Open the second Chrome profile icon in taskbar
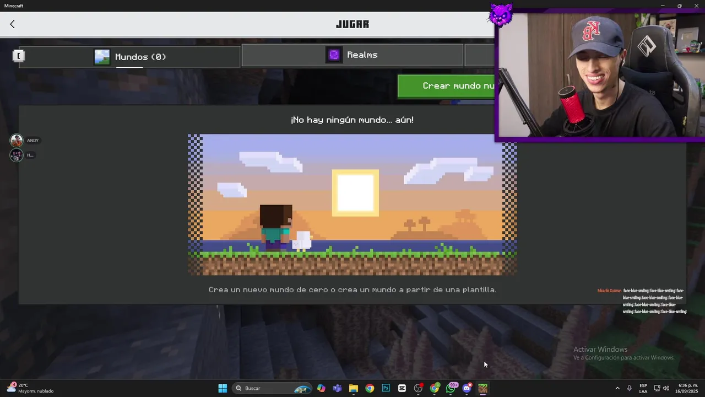The image size is (705, 397). 435,388
